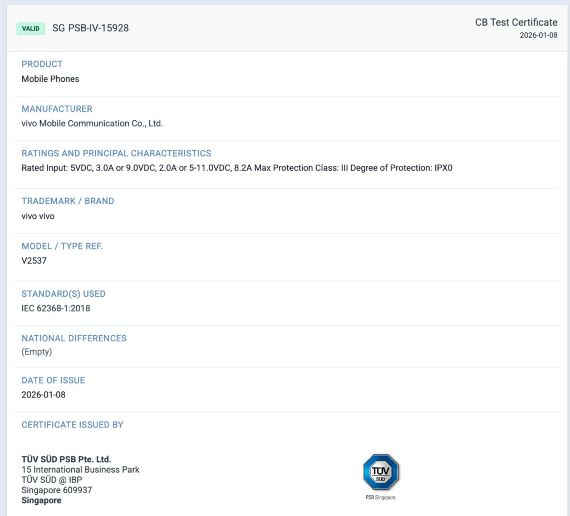Image resolution: width=570 pixels, height=516 pixels.
Task: Click the PSB Singapore label beneath the logo
Action: click(381, 496)
